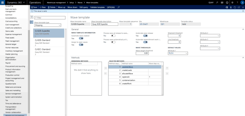This screenshot has width=245, height=116.
Task: Click Move down in the action pane
Action: (x=72, y=7)
